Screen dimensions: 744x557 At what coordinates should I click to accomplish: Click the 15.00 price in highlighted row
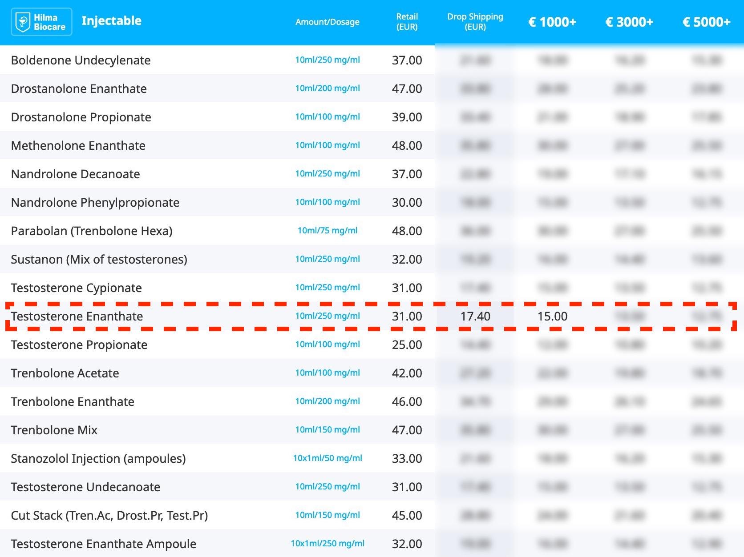click(552, 316)
